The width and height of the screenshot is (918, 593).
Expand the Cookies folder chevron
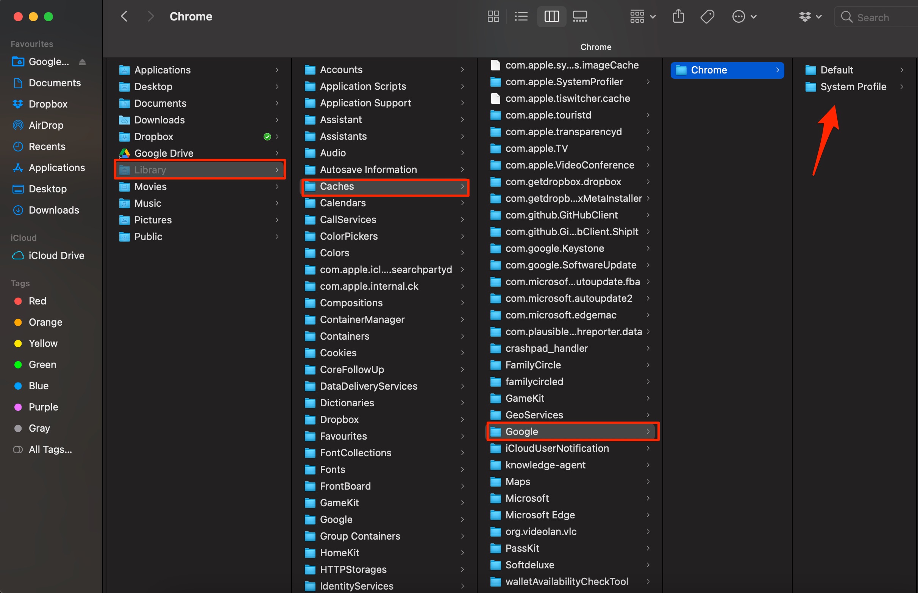pos(462,353)
